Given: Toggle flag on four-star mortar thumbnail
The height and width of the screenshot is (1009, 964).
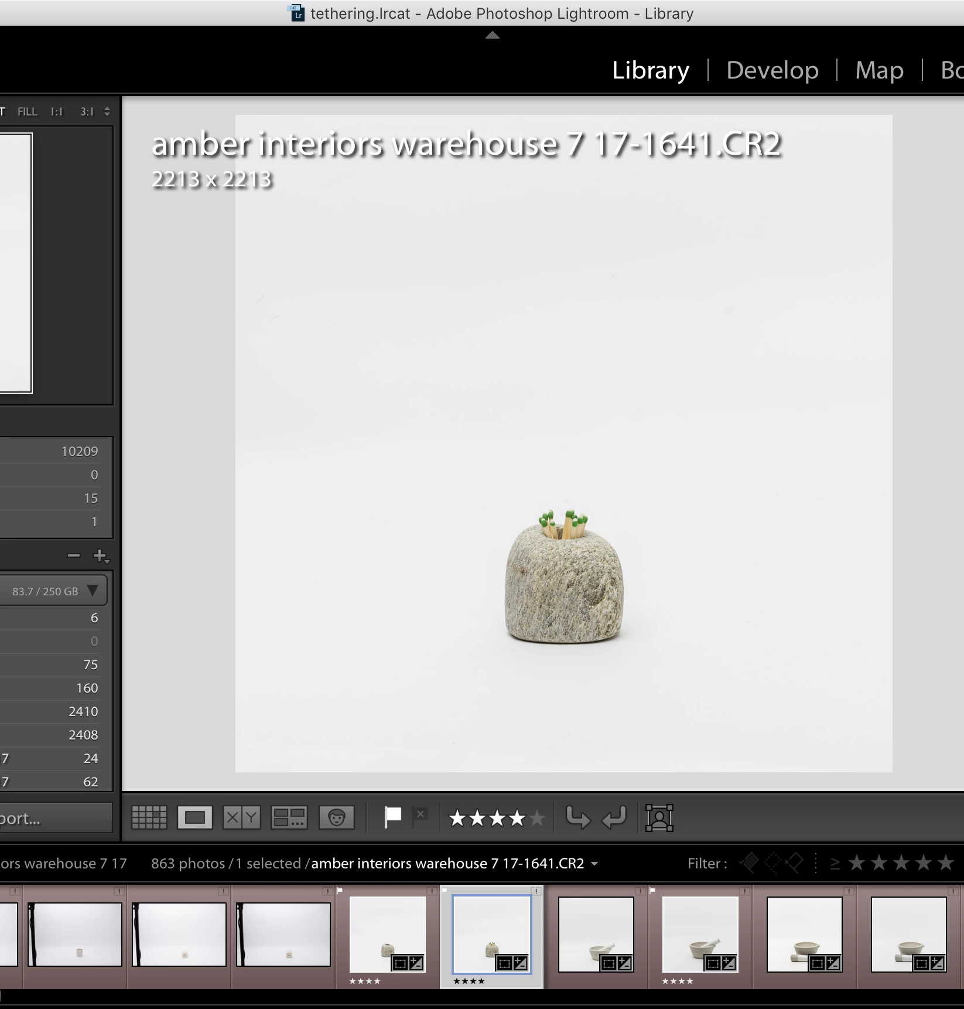Looking at the screenshot, I should pos(652,890).
